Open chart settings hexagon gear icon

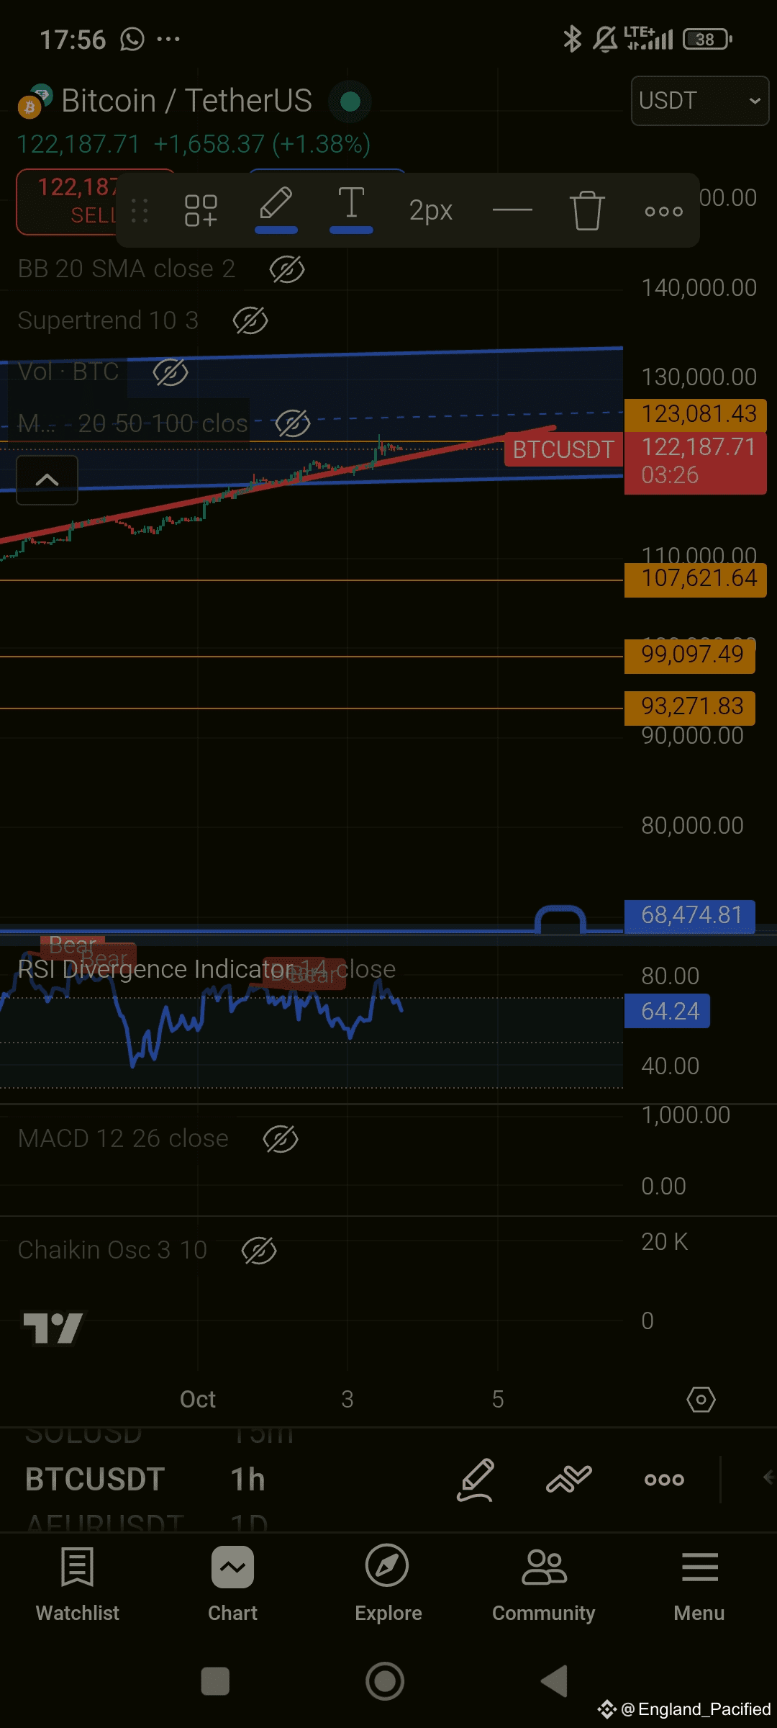point(701,1400)
